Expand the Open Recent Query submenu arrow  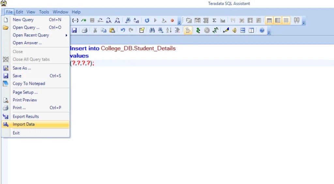click(67, 35)
